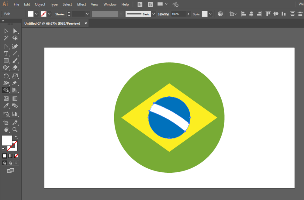Viewport: 304px width, 200px height.
Task: Pick the Rotate tool
Action: [6, 76]
